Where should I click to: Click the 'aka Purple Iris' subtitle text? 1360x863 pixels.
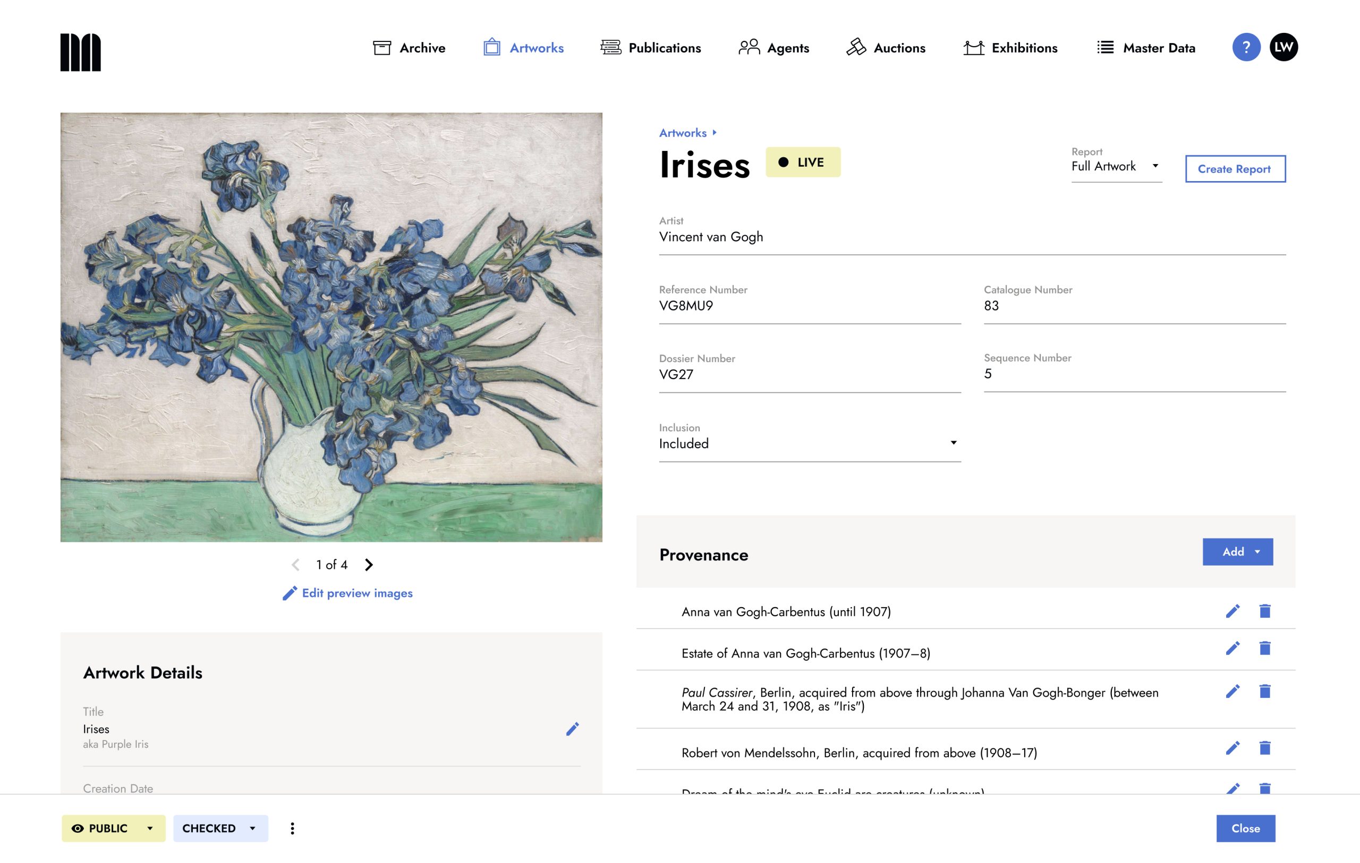pyautogui.click(x=116, y=744)
